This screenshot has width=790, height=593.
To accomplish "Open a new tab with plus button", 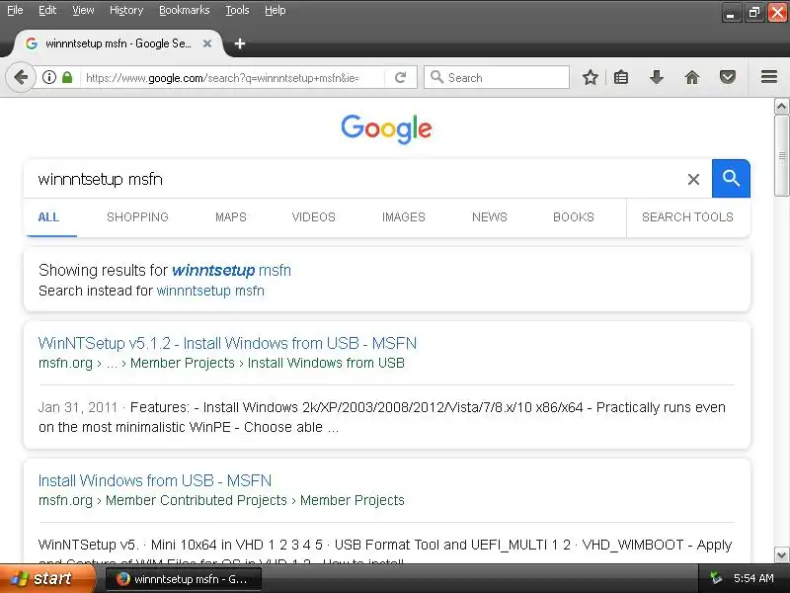I will 240,43.
